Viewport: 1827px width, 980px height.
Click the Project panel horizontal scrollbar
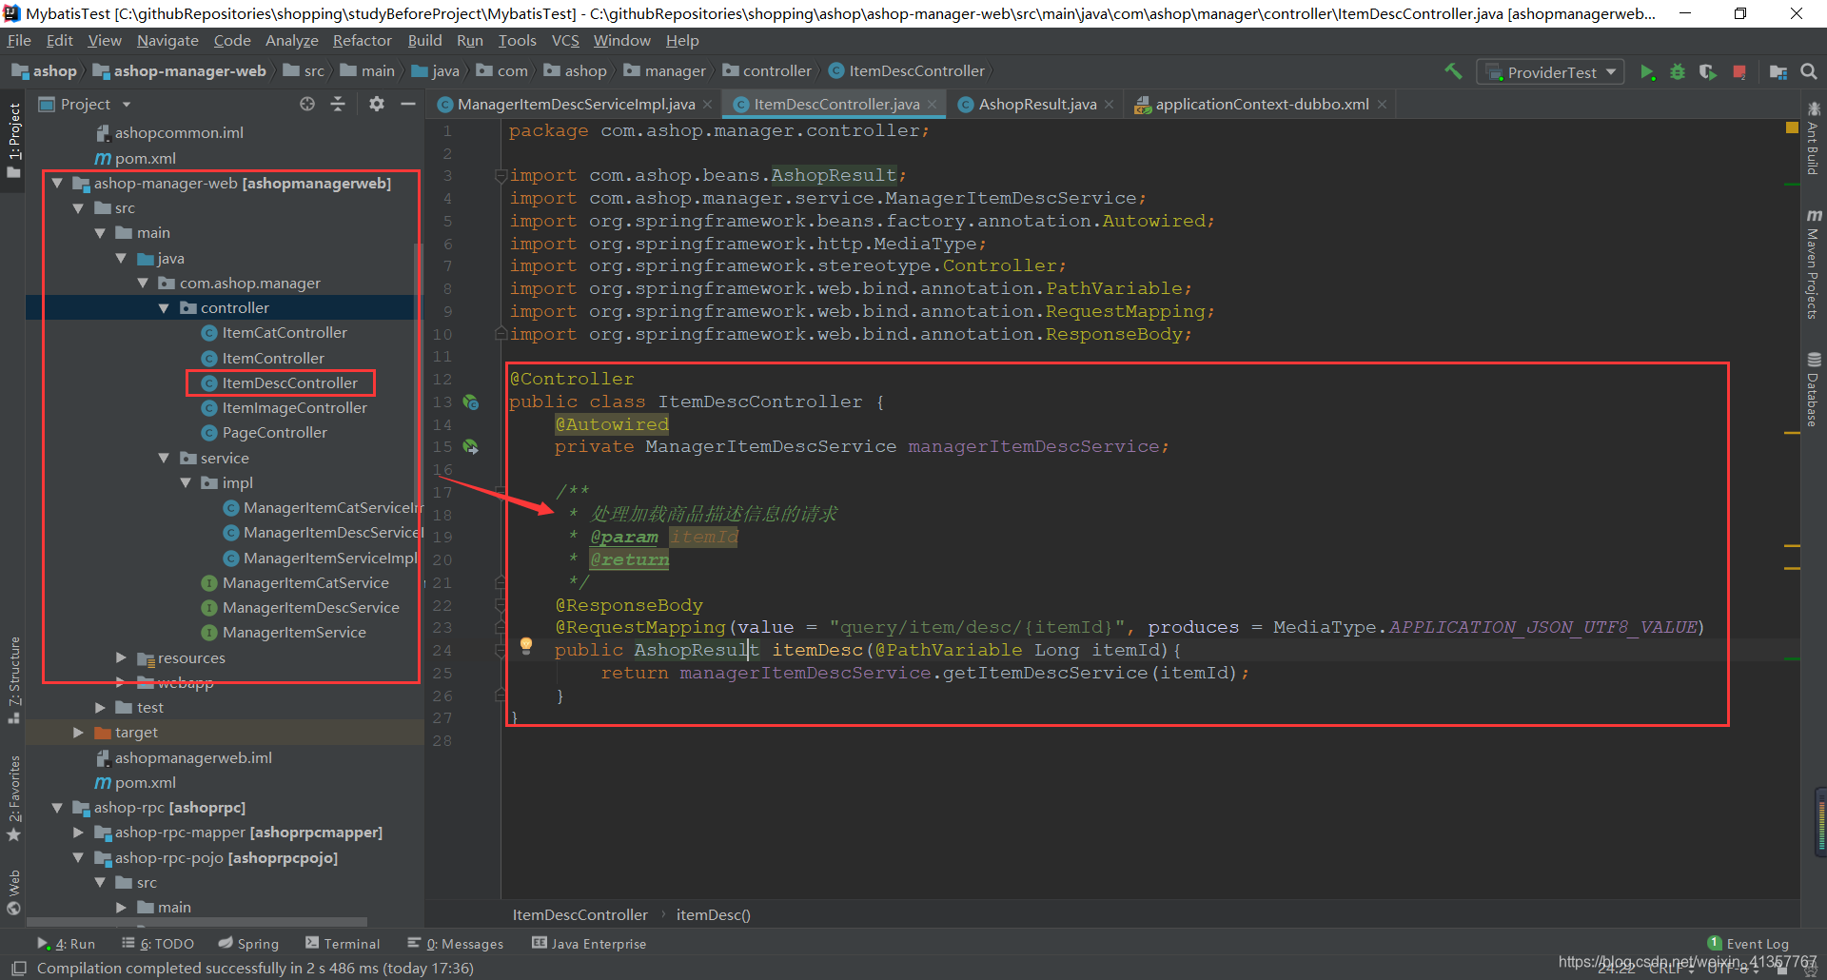(196, 922)
